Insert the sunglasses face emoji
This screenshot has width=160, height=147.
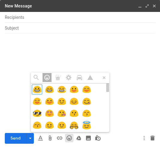click(37, 113)
